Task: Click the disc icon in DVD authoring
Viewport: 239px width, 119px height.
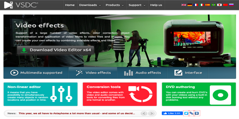Action: point(220,95)
